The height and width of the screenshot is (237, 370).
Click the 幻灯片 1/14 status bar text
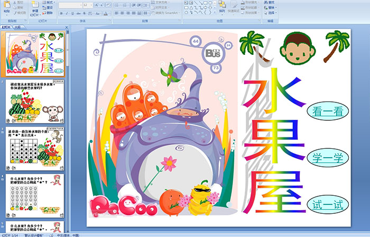[10, 235]
